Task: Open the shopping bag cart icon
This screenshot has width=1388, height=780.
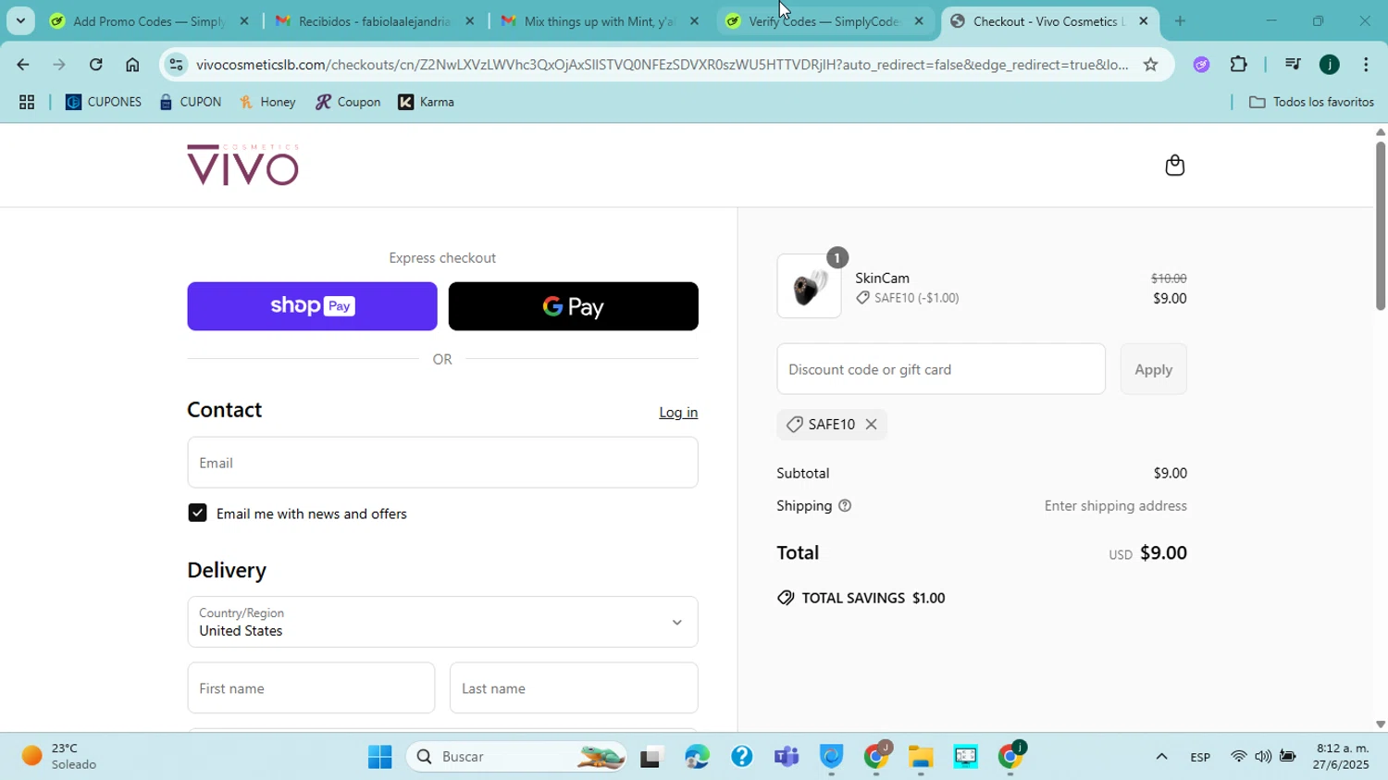Action: point(1174,166)
